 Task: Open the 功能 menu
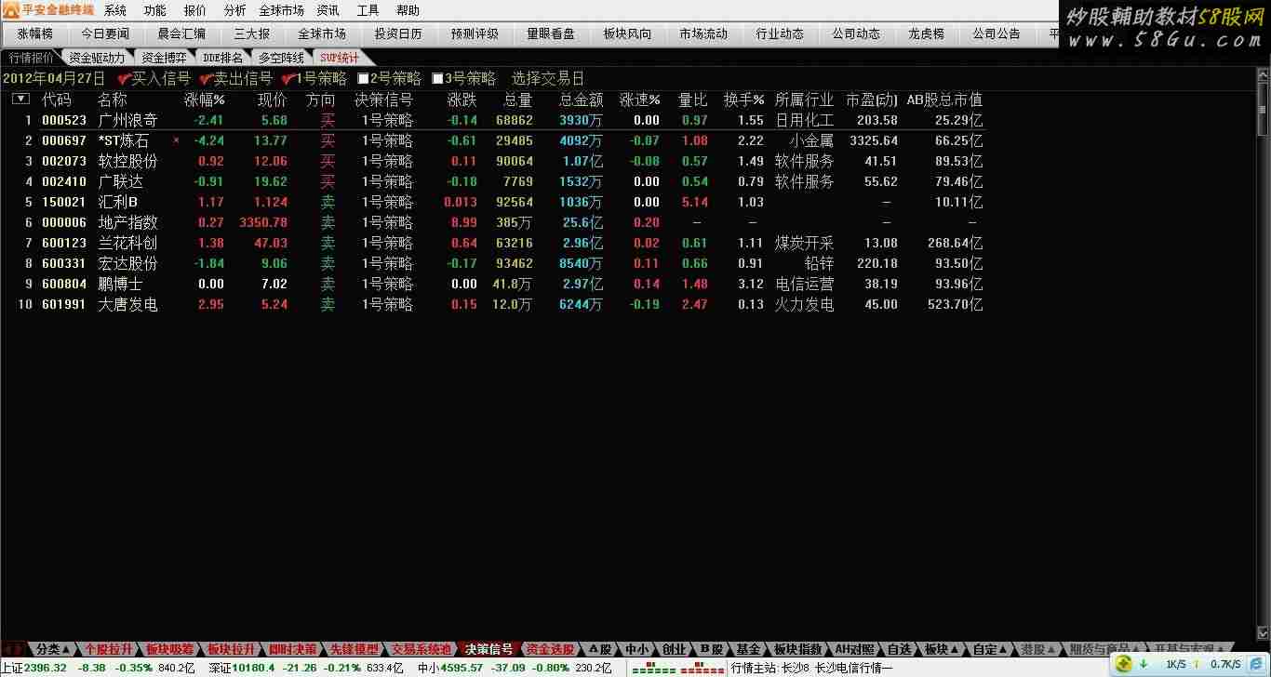click(155, 10)
